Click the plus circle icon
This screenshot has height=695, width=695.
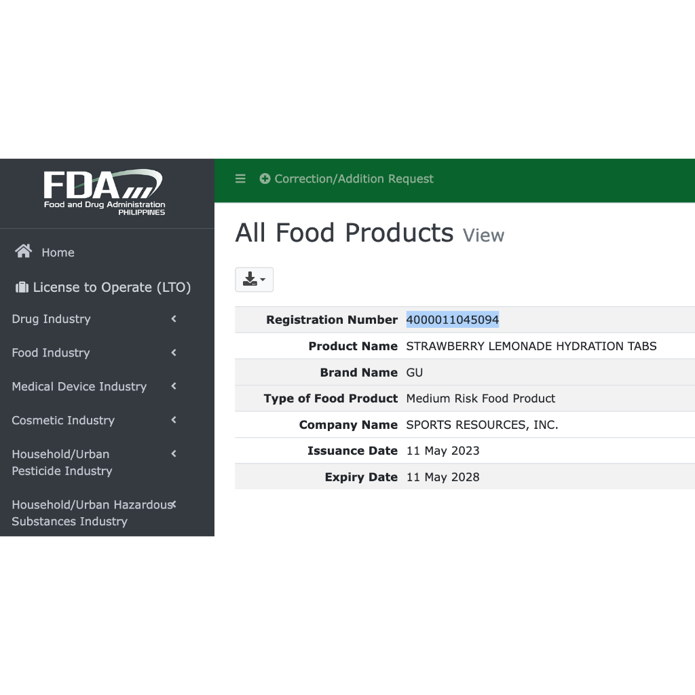pos(265,179)
